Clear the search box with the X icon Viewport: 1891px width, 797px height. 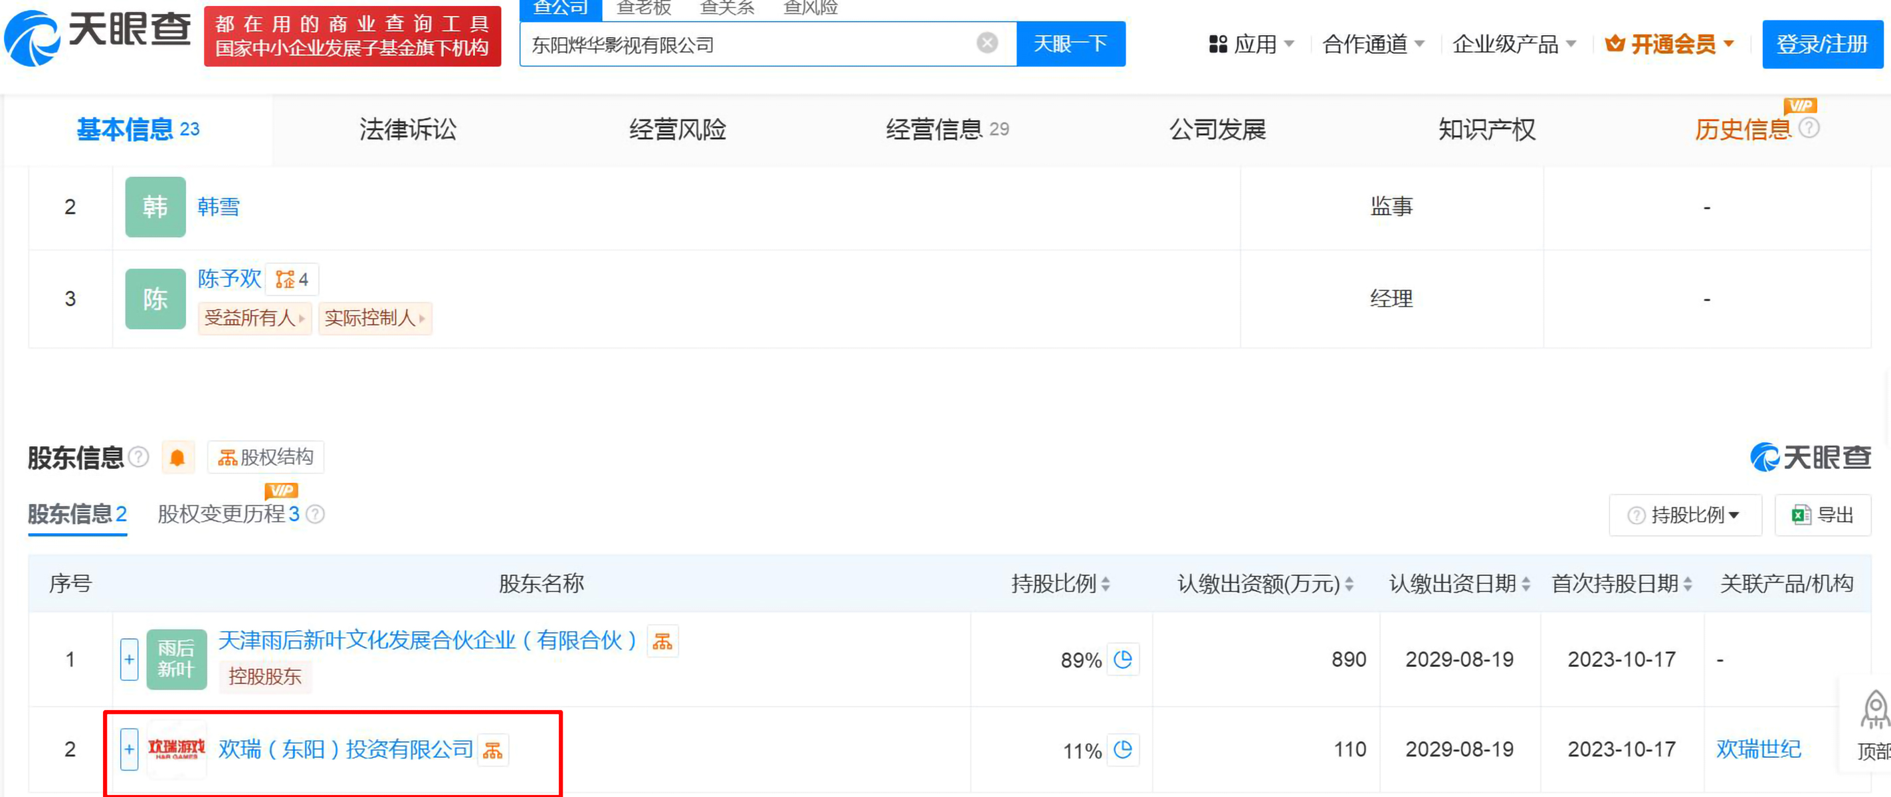coord(987,43)
